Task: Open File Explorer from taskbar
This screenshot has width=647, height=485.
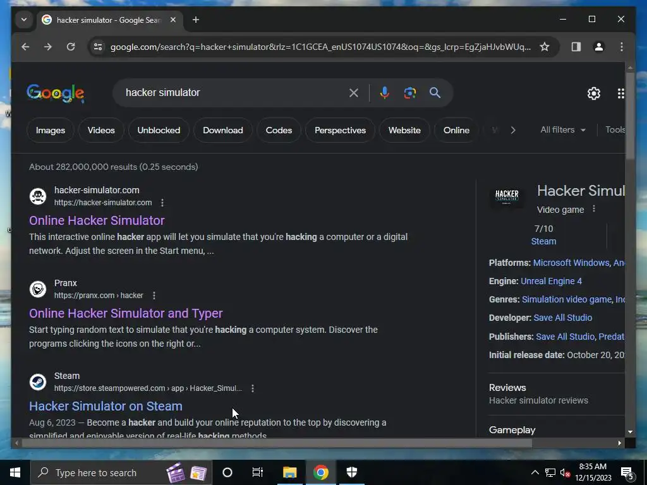Action: click(x=289, y=472)
